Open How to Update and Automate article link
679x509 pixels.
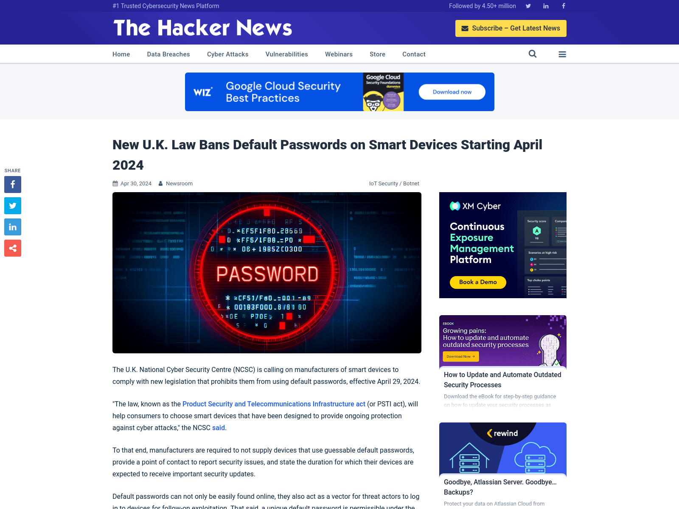(502, 380)
